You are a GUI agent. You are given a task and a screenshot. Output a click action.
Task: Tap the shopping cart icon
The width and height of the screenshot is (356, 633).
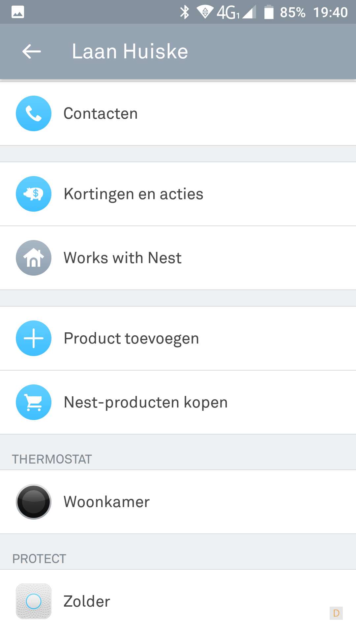pyautogui.click(x=34, y=402)
